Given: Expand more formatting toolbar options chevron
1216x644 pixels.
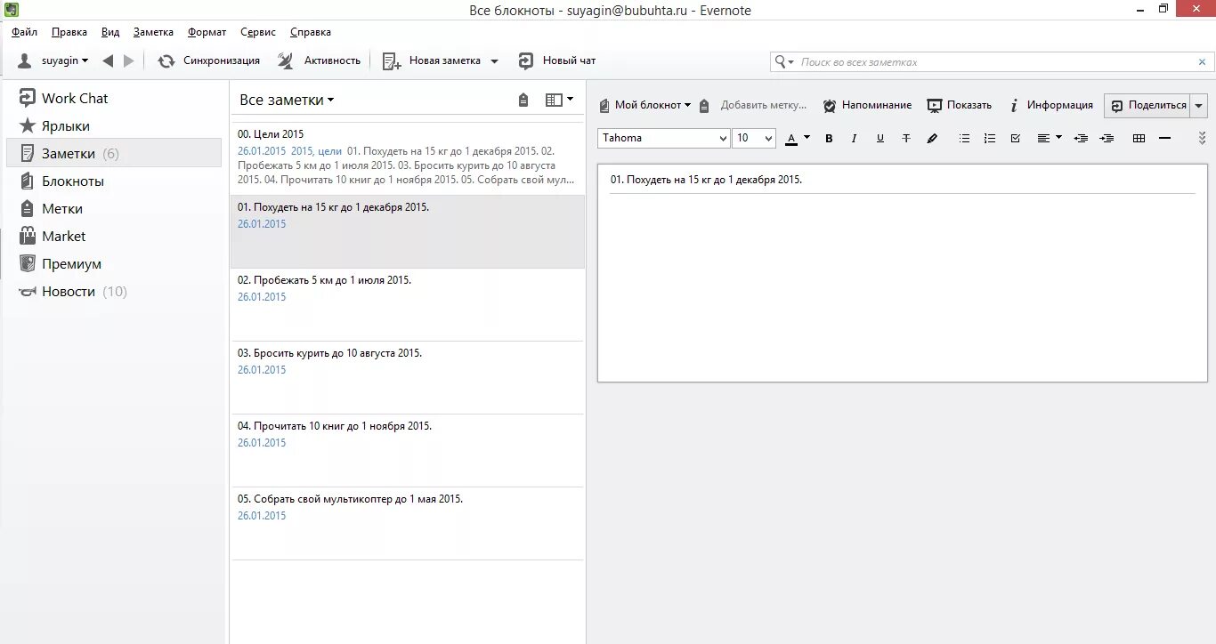Looking at the screenshot, I should (1202, 139).
